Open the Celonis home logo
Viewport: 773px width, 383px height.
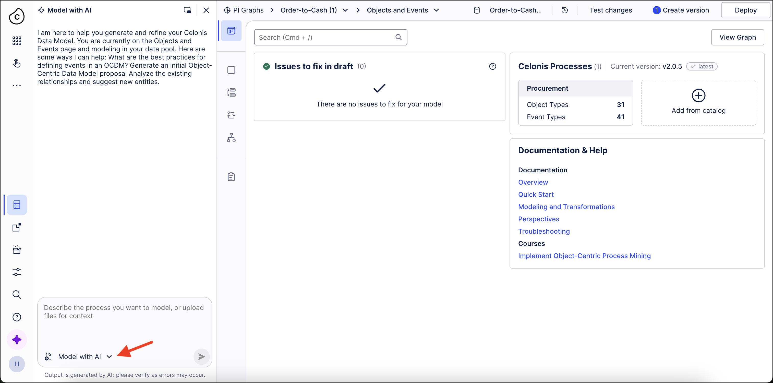tap(17, 16)
